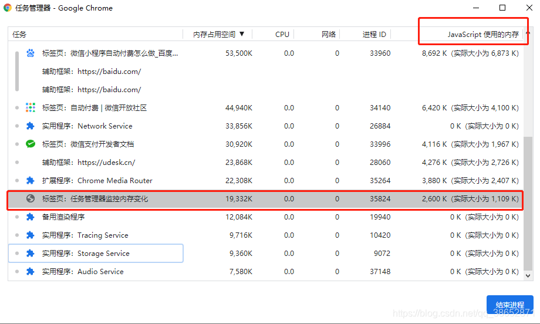Click the scrollbar down arrow
The width and height of the screenshot is (540, 324).
pos(528,275)
